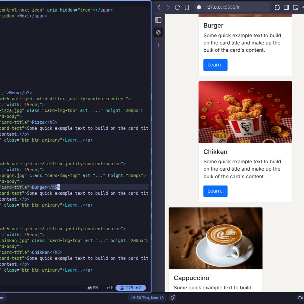Open the browser extensions puzzle icon

(x=277, y=7)
